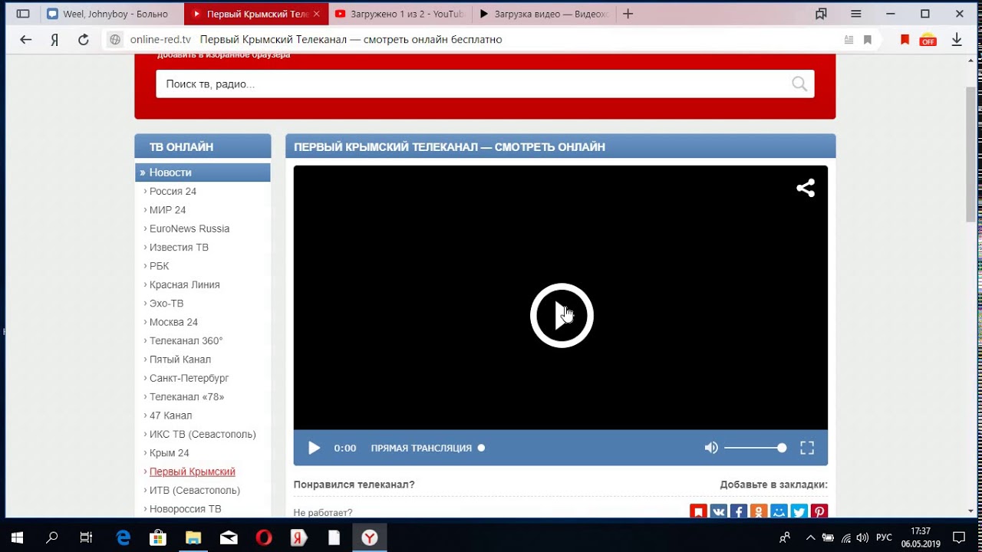Click the page vertical scrollbar thumb
The height and width of the screenshot is (552, 982).
coord(970,153)
